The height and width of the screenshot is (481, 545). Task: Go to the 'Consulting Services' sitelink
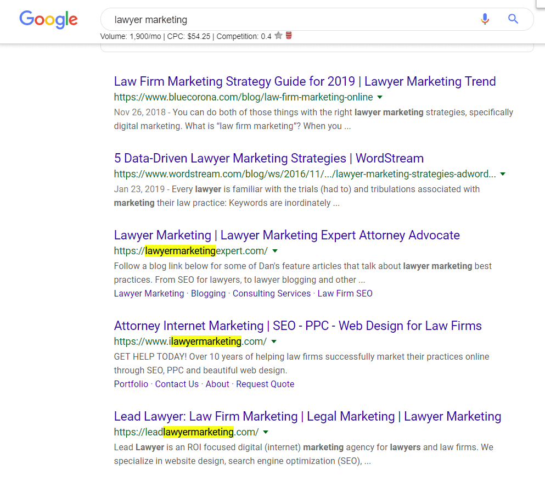(271, 293)
